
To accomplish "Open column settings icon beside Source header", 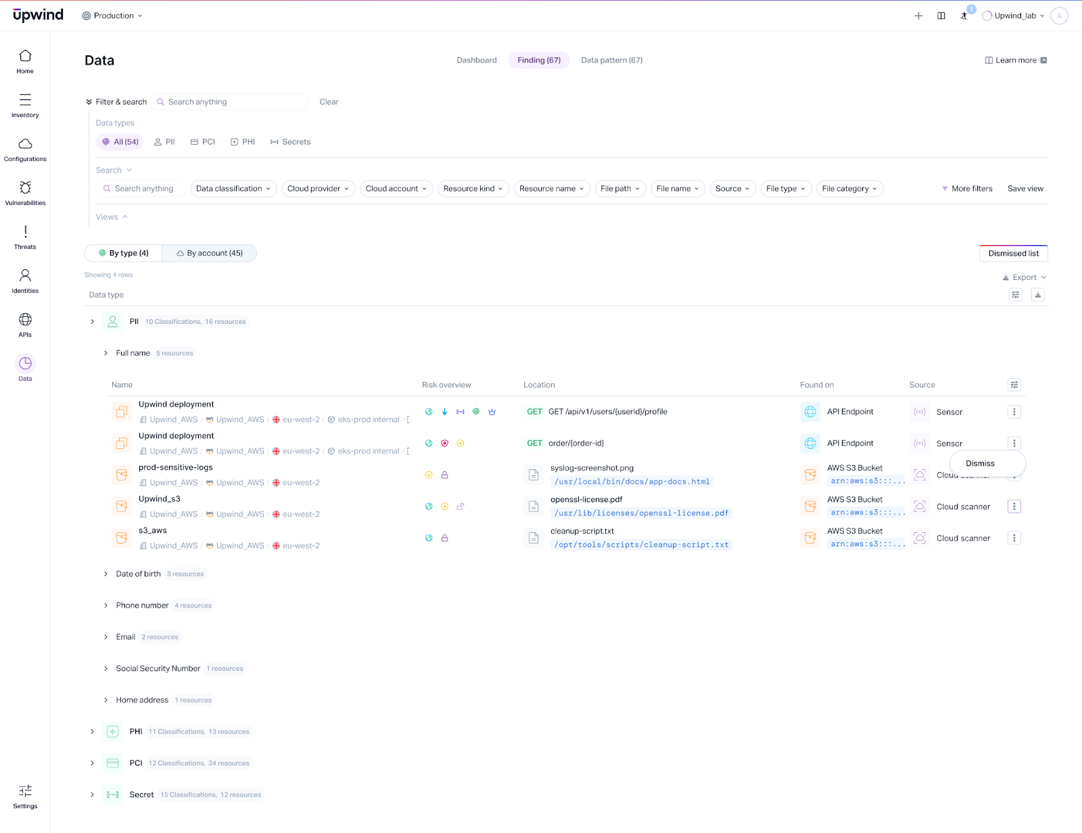I will pos(1014,385).
